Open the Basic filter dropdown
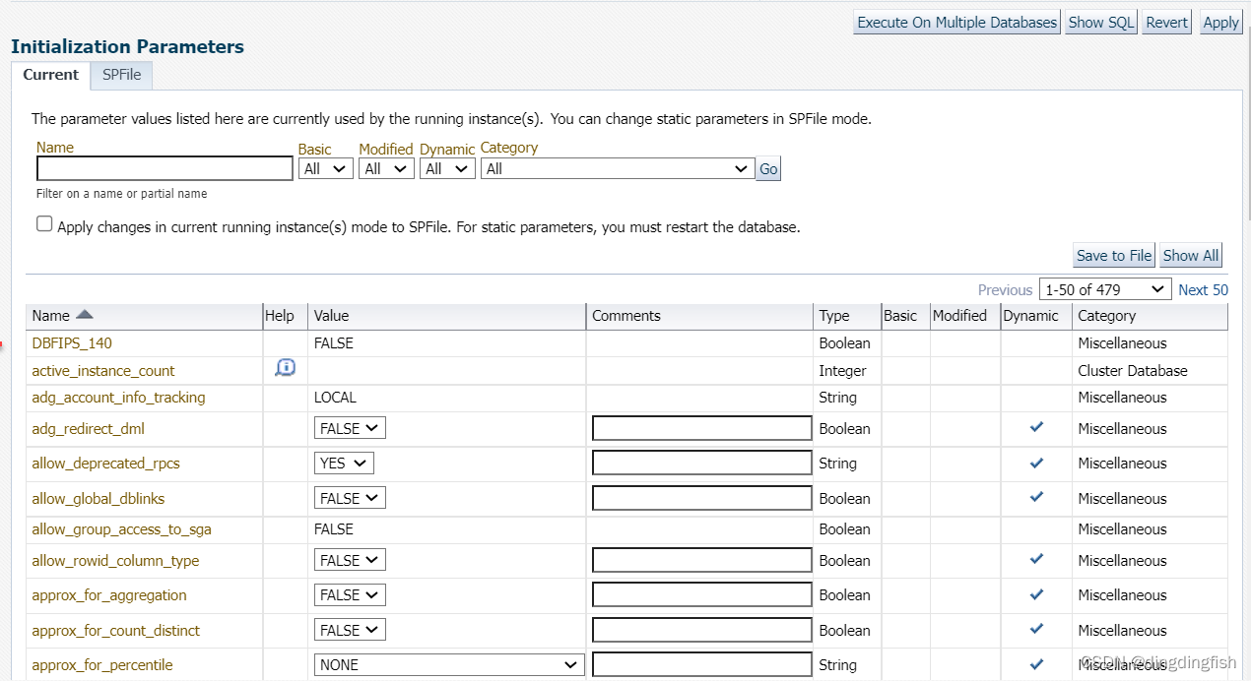The image size is (1251, 681). pyautogui.click(x=326, y=168)
